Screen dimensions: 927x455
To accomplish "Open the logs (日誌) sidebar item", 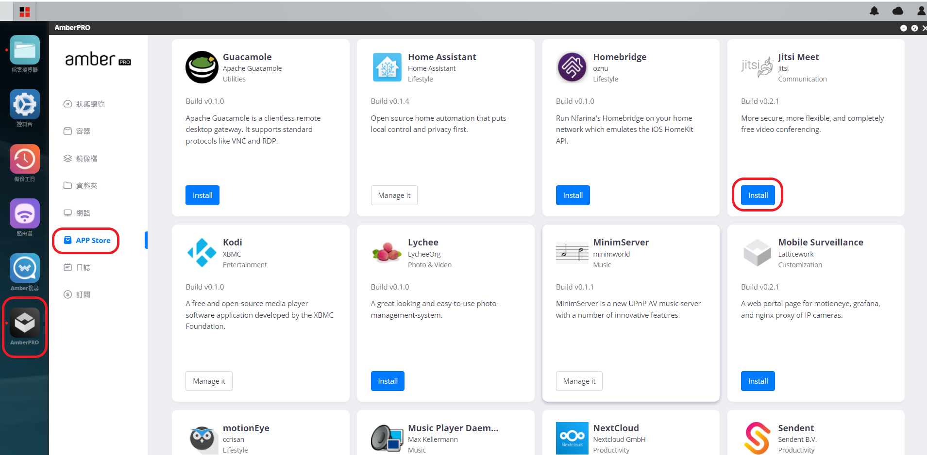I will [x=77, y=267].
